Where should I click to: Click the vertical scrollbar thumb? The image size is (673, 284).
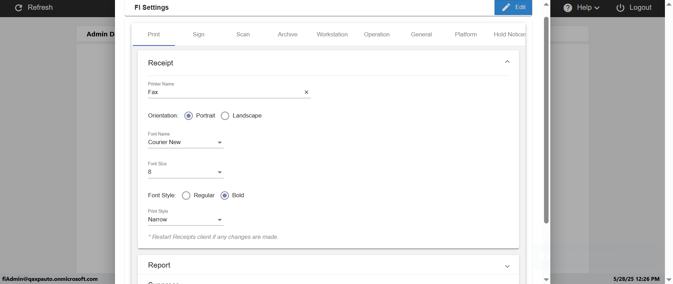546,119
